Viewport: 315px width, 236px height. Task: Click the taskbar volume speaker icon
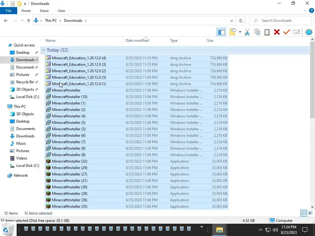275,230
